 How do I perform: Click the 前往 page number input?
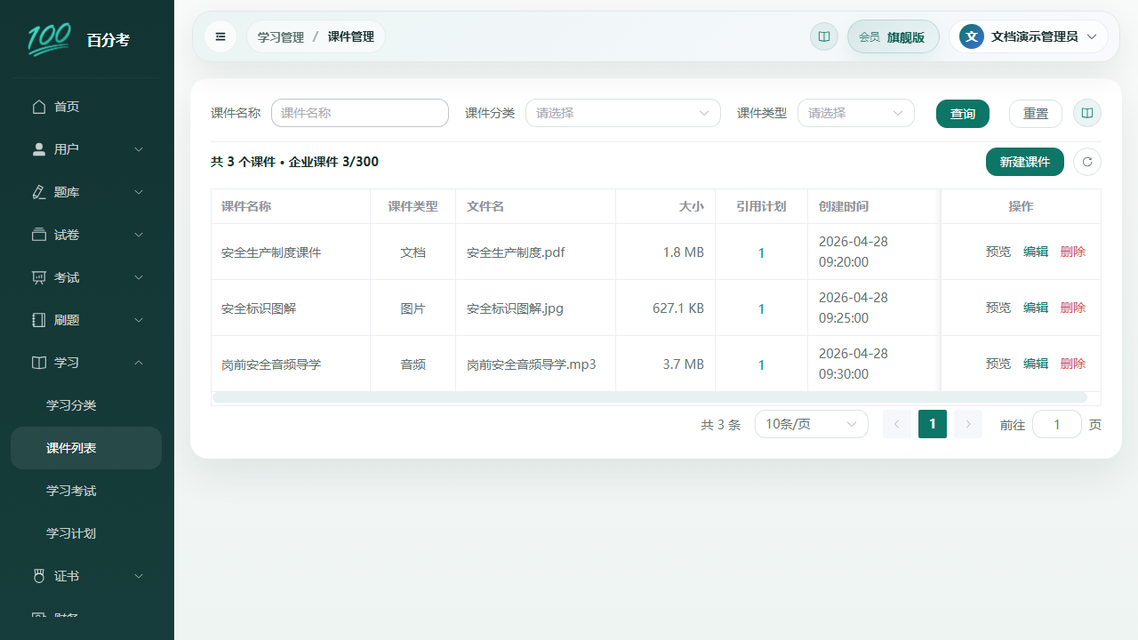tap(1057, 424)
